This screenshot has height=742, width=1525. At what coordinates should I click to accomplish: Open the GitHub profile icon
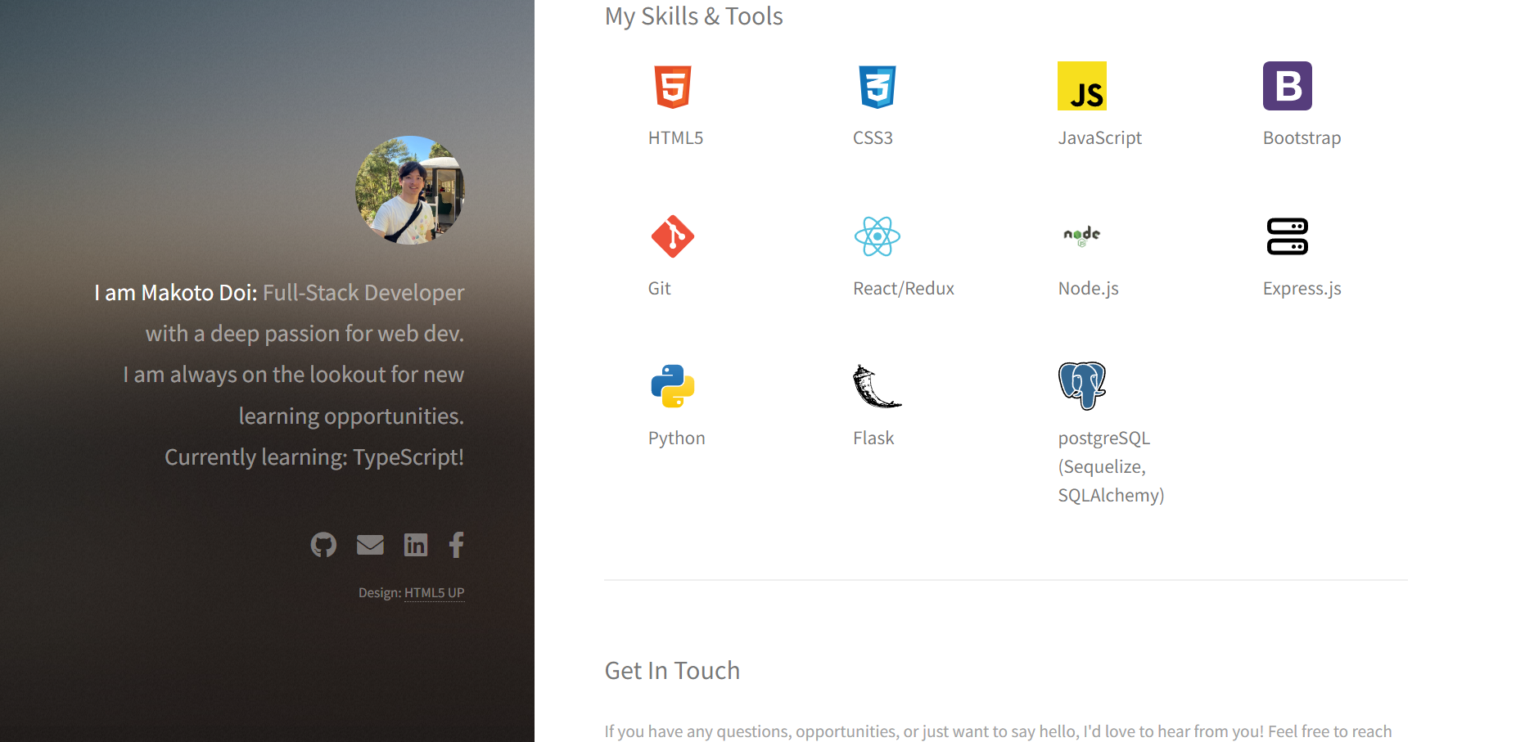(x=323, y=545)
